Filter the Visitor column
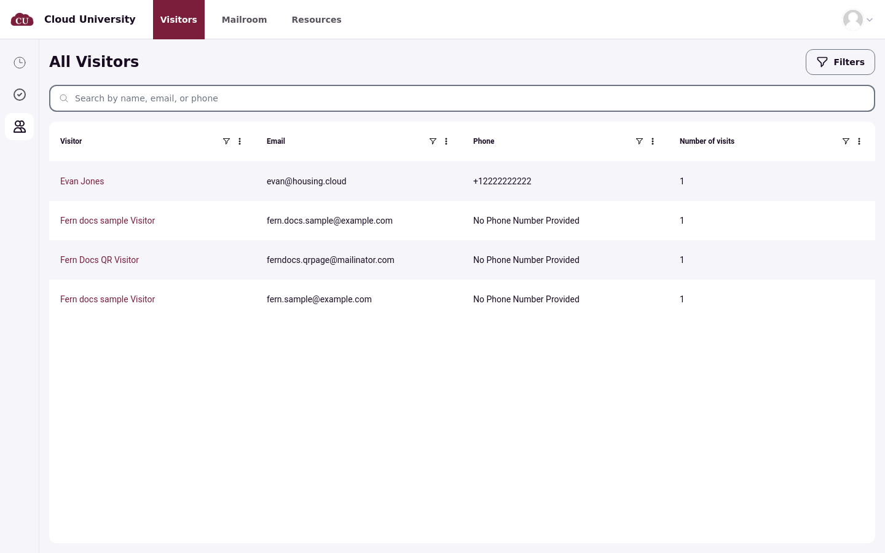This screenshot has width=885, height=553. (226, 141)
